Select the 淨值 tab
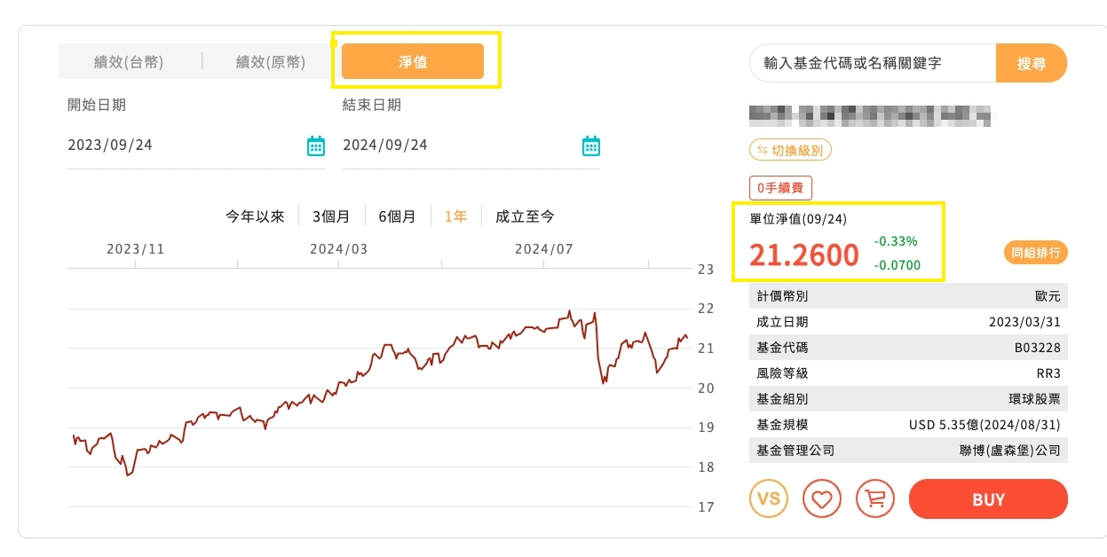 pyautogui.click(x=413, y=61)
